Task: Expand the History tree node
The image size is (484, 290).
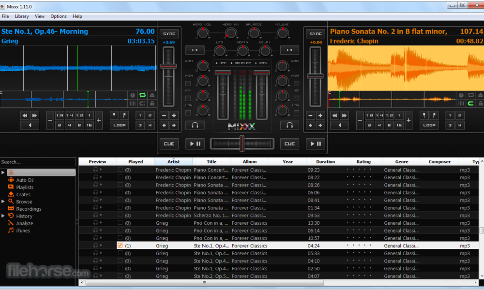Action: pyautogui.click(x=3, y=216)
